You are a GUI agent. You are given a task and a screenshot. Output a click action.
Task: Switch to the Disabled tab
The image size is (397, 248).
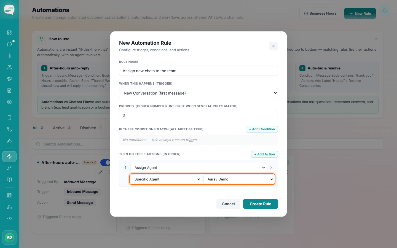point(91,128)
